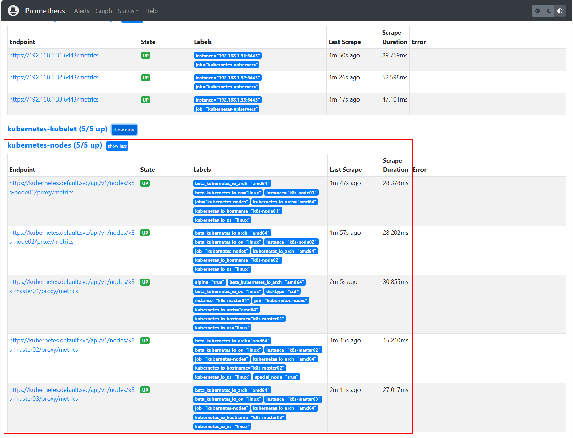The image size is (573, 438).
Task: Open the kubernetes-kubelet (5/5 up) heading link
Action: (x=58, y=129)
